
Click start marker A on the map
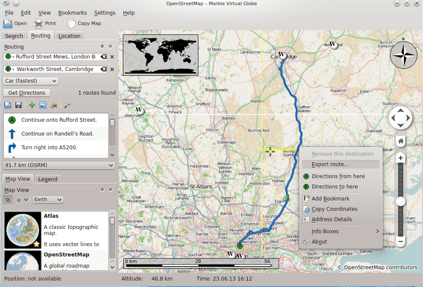(240, 246)
